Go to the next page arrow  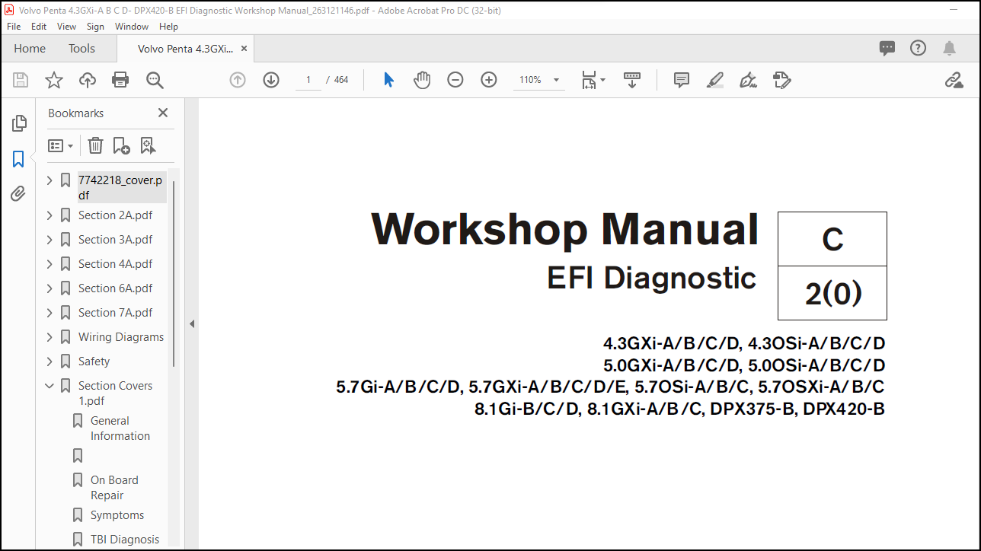pyautogui.click(x=271, y=80)
